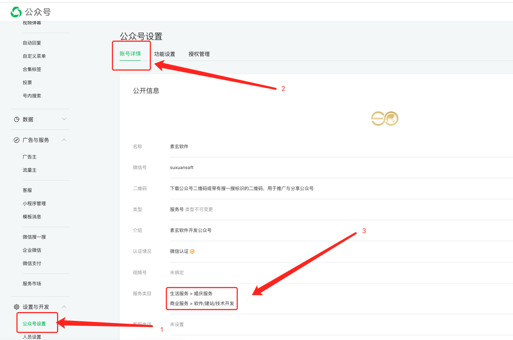Open 微信支付 in the sidebar
This screenshot has width=513, height=340.
pyautogui.click(x=32, y=264)
